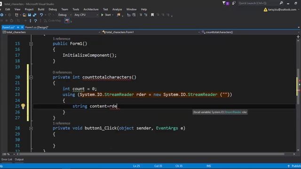
Task: Click the Save All toolbar icon
Action: point(34,15)
